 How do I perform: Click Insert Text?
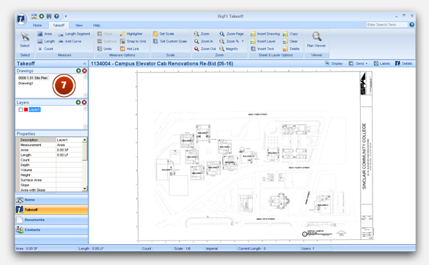(x=262, y=49)
